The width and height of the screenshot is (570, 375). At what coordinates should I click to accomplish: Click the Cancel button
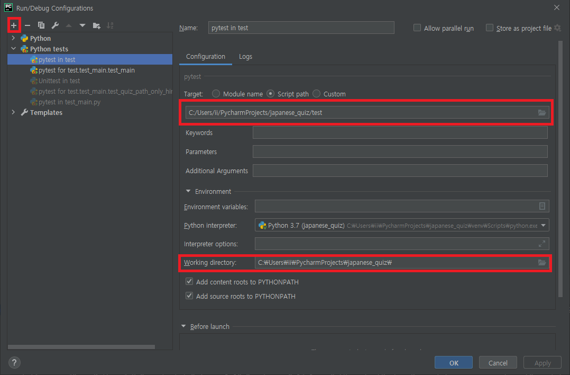click(x=498, y=363)
